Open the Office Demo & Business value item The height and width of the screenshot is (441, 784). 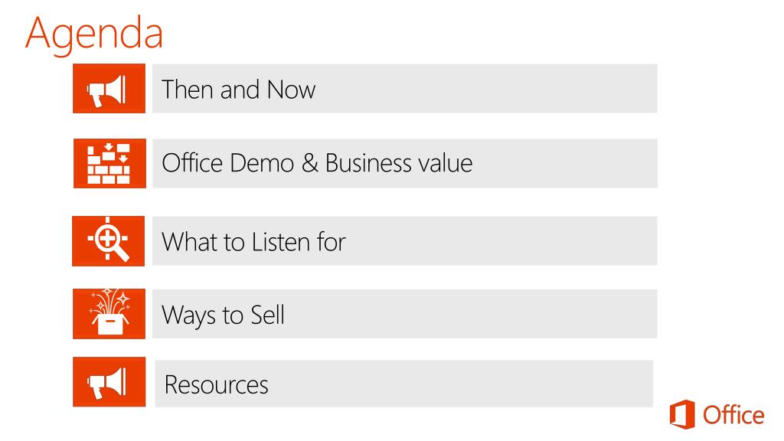point(404,164)
